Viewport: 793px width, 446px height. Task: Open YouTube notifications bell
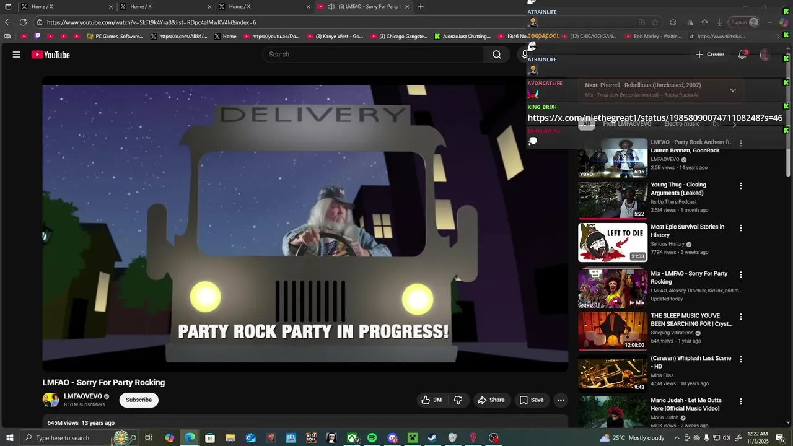(x=742, y=55)
